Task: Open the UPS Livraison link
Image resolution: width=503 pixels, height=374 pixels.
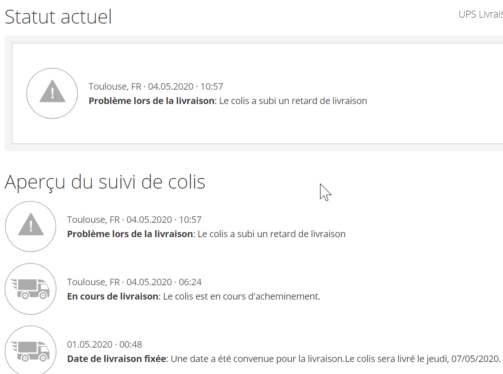Action: click(x=480, y=14)
